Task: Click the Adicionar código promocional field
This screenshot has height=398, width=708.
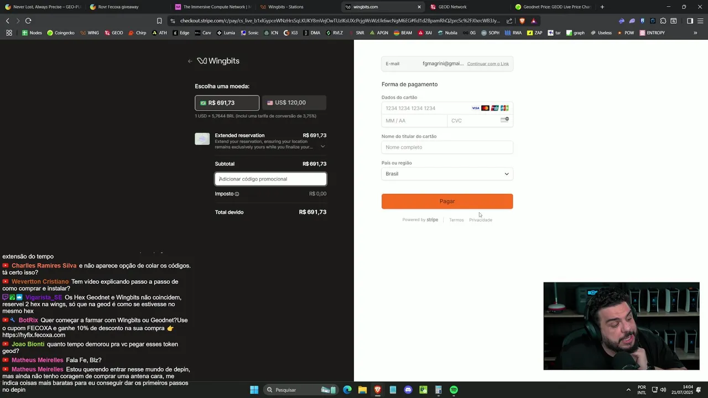Action: point(270,179)
